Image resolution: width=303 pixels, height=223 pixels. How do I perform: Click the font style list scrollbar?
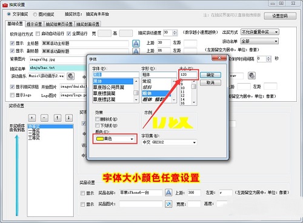(x=174, y=91)
